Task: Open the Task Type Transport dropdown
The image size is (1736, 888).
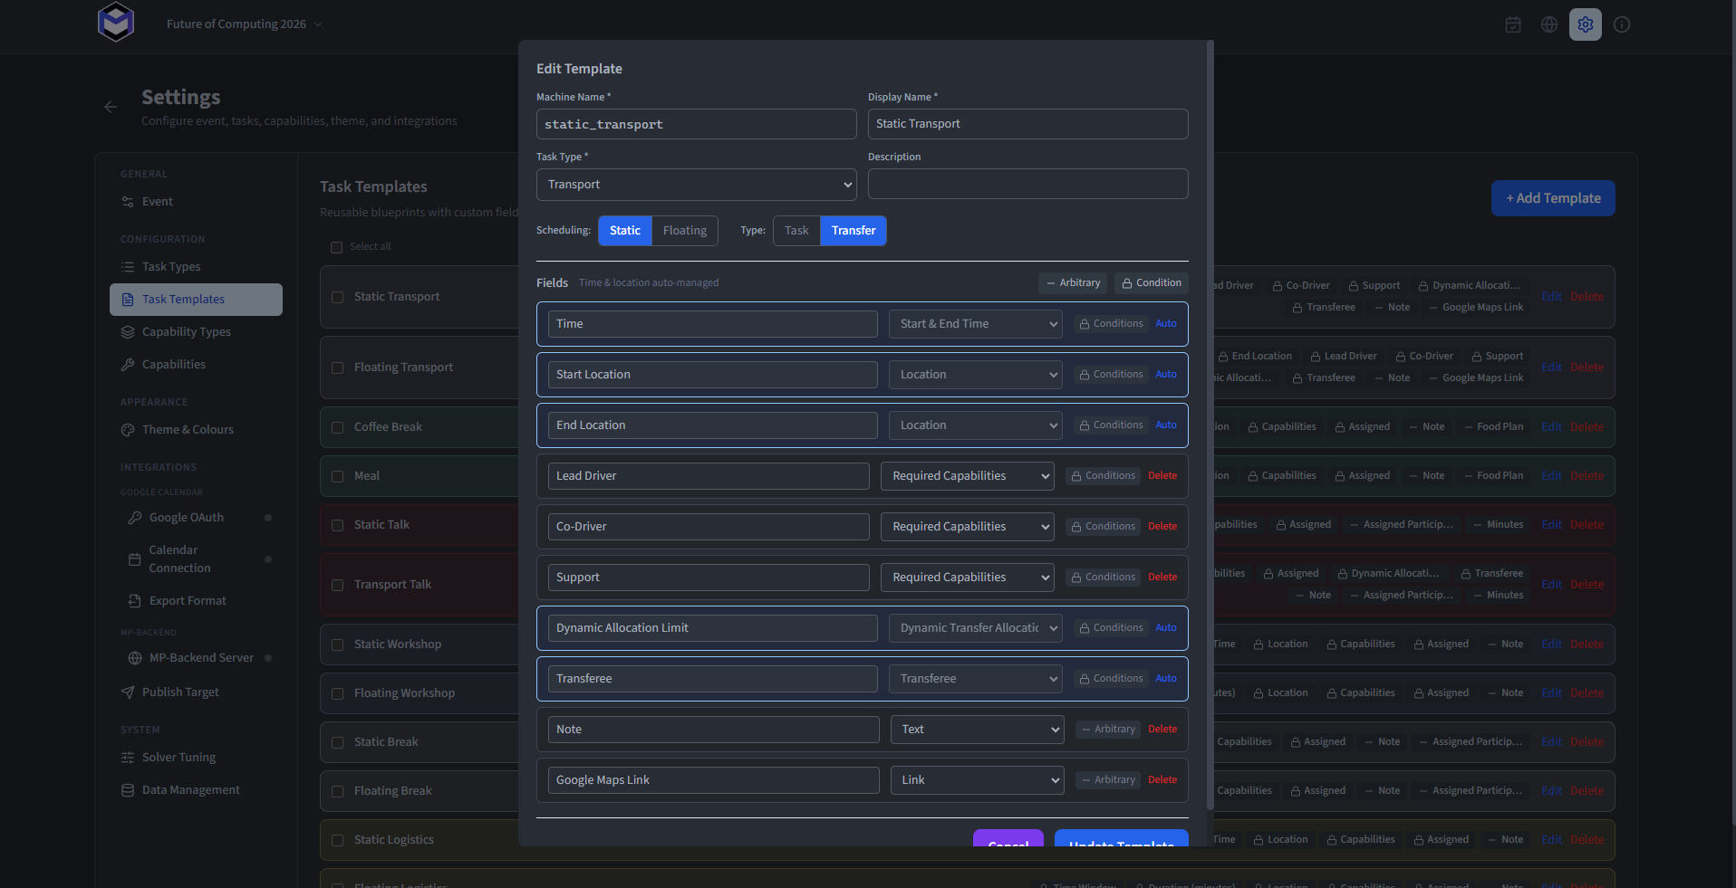Action: click(697, 185)
